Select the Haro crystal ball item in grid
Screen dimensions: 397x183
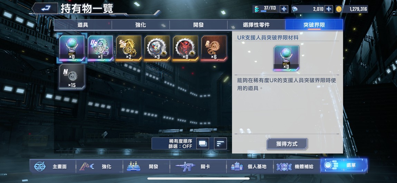click(72, 48)
